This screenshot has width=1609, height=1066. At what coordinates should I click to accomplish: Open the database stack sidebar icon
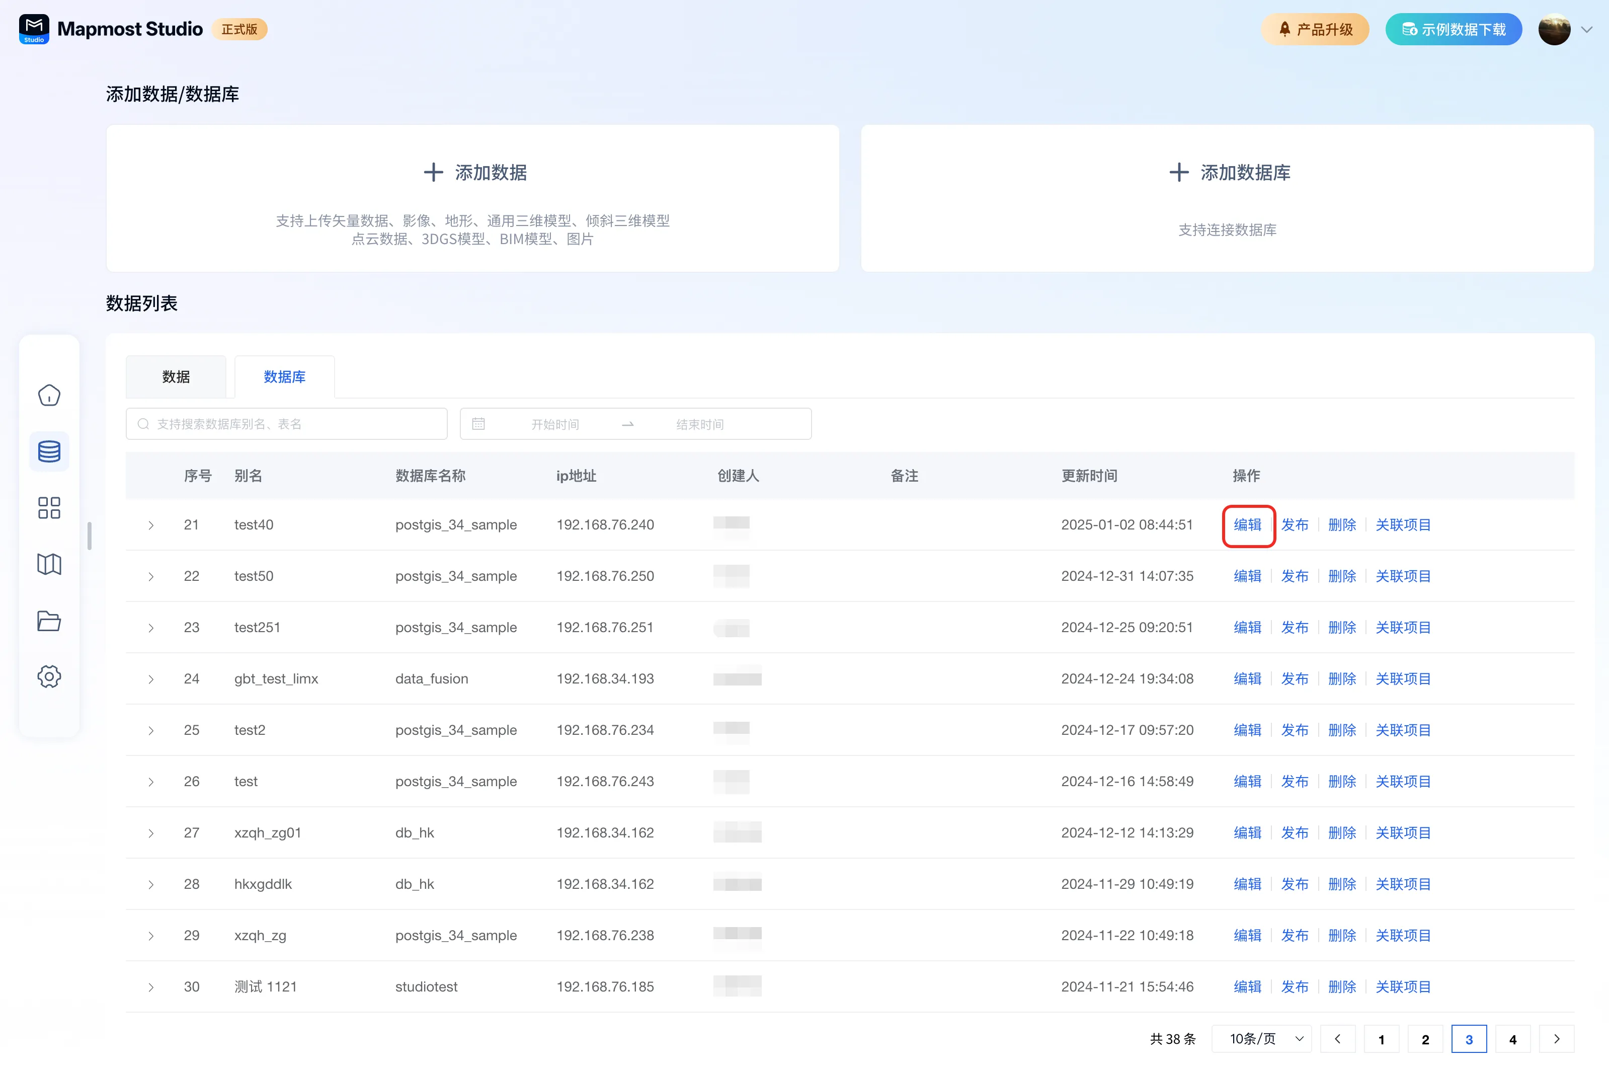[x=49, y=451]
